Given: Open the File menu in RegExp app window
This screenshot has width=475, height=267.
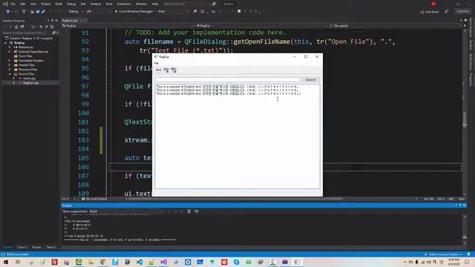Looking at the screenshot, I should point(157,63).
